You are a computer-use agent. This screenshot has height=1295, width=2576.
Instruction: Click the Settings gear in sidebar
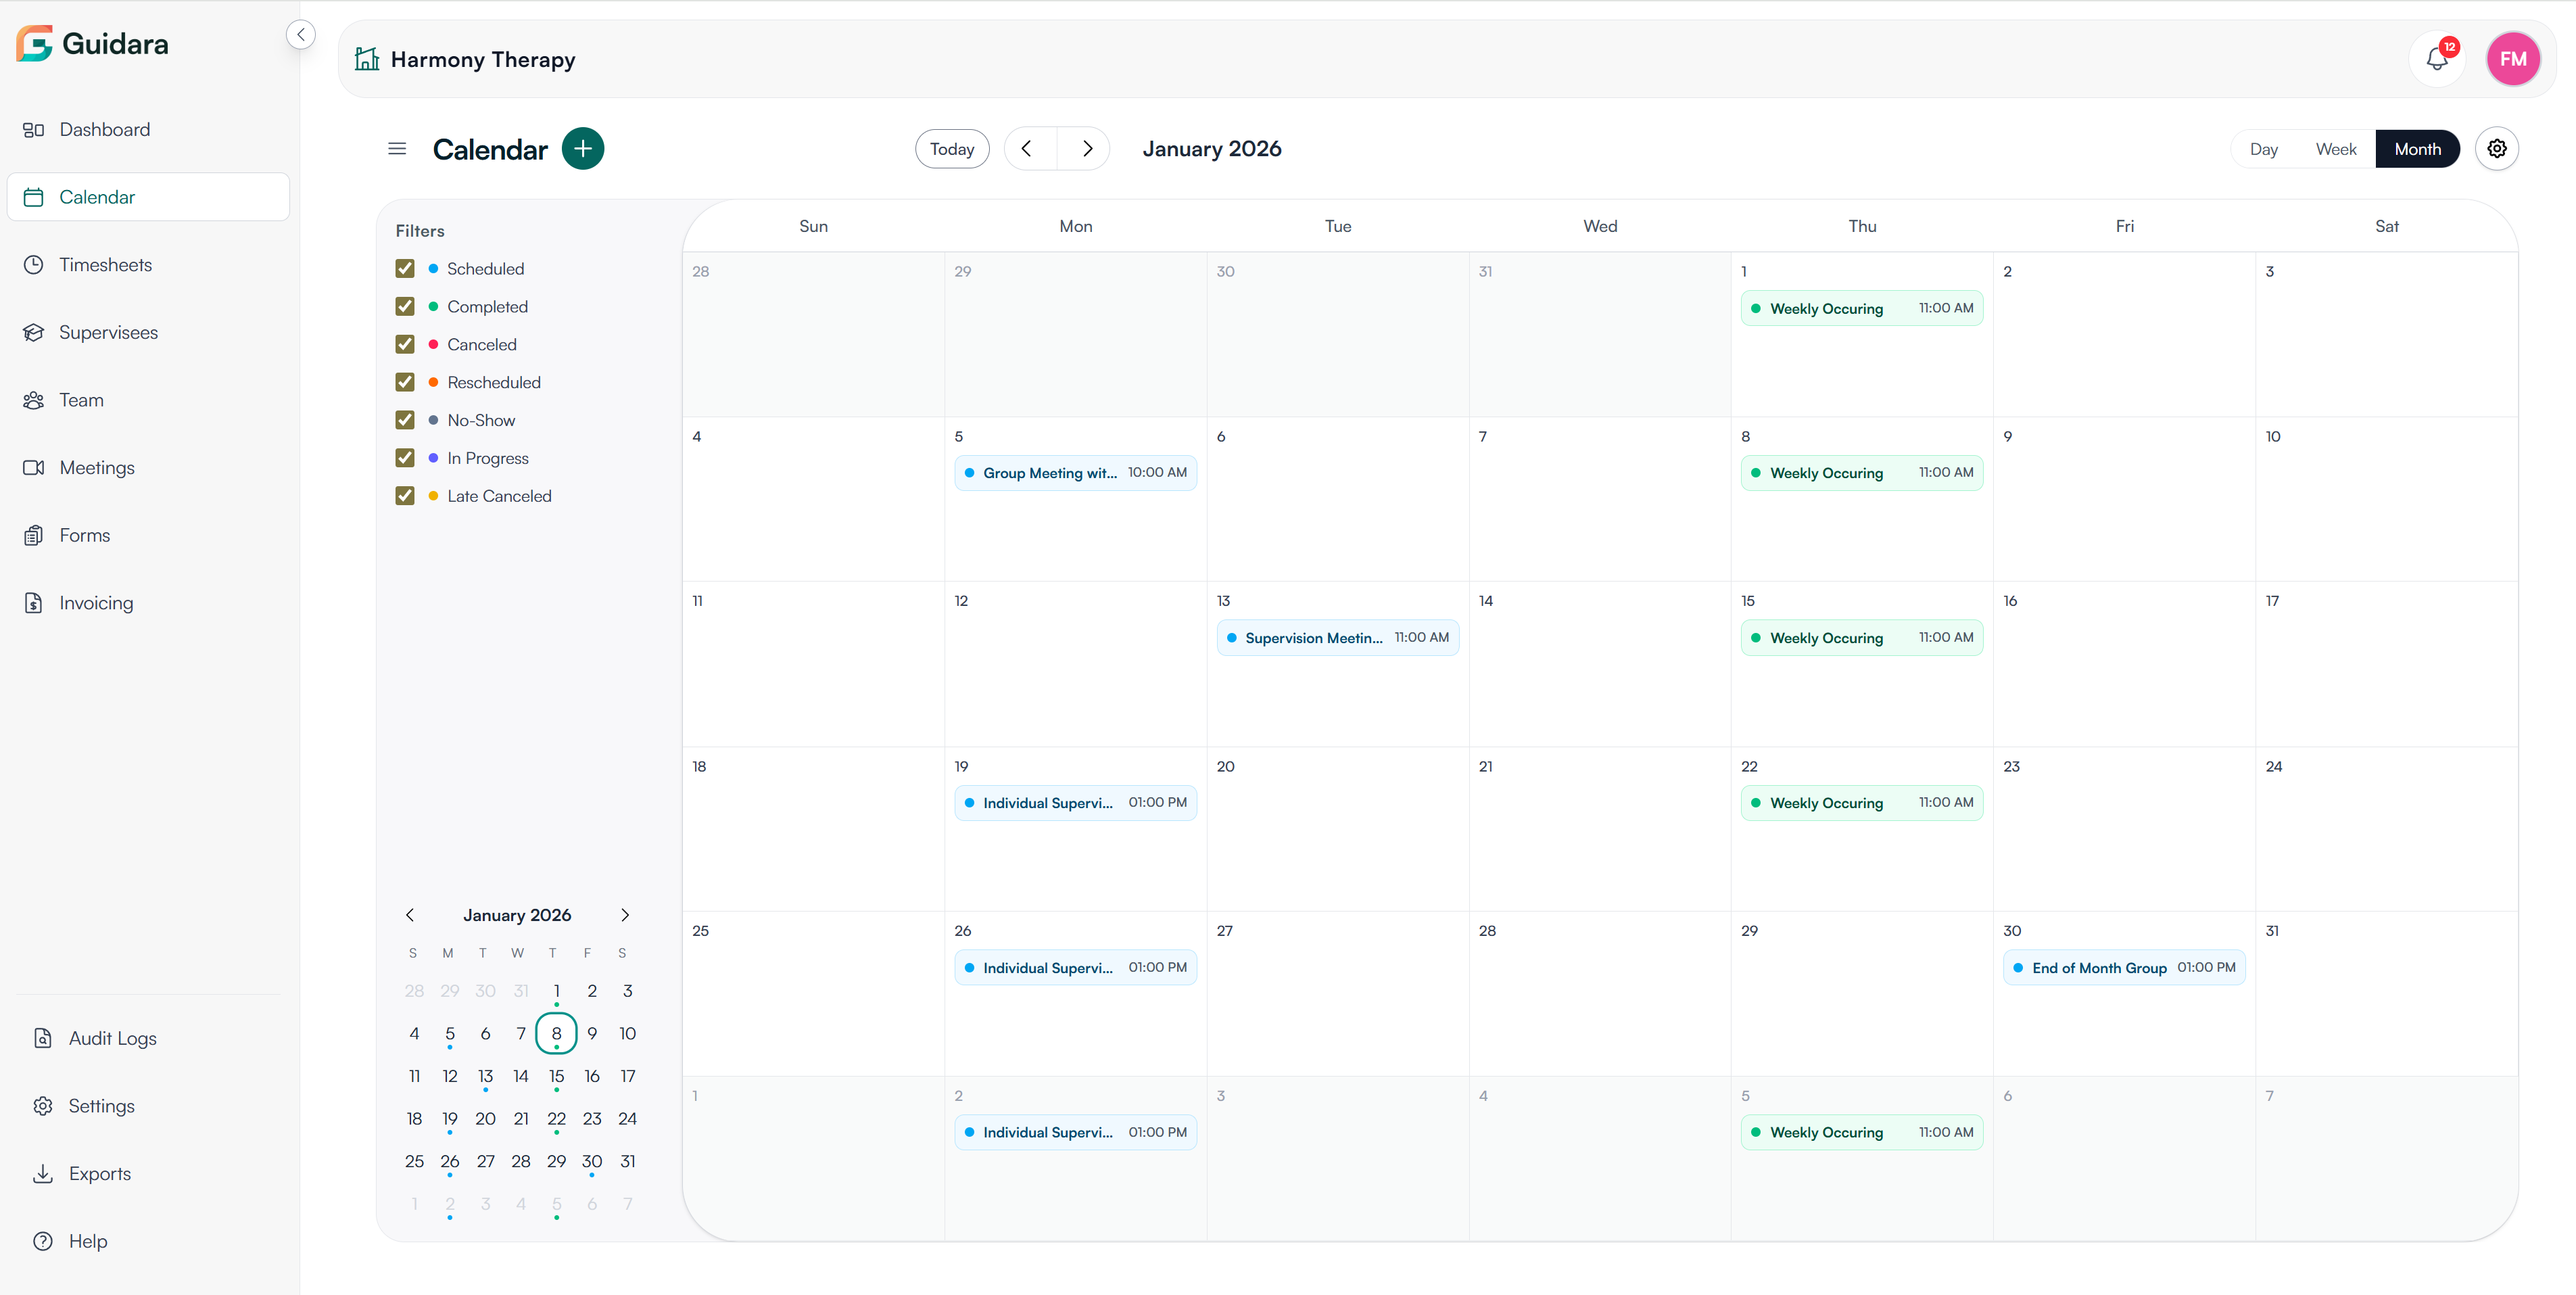click(x=43, y=1106)
